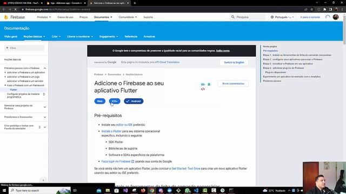Open the Chrome extensions puzzle icon
This screenshot has height=194, width=346.
pyautogui.click(x=324, y=10)
